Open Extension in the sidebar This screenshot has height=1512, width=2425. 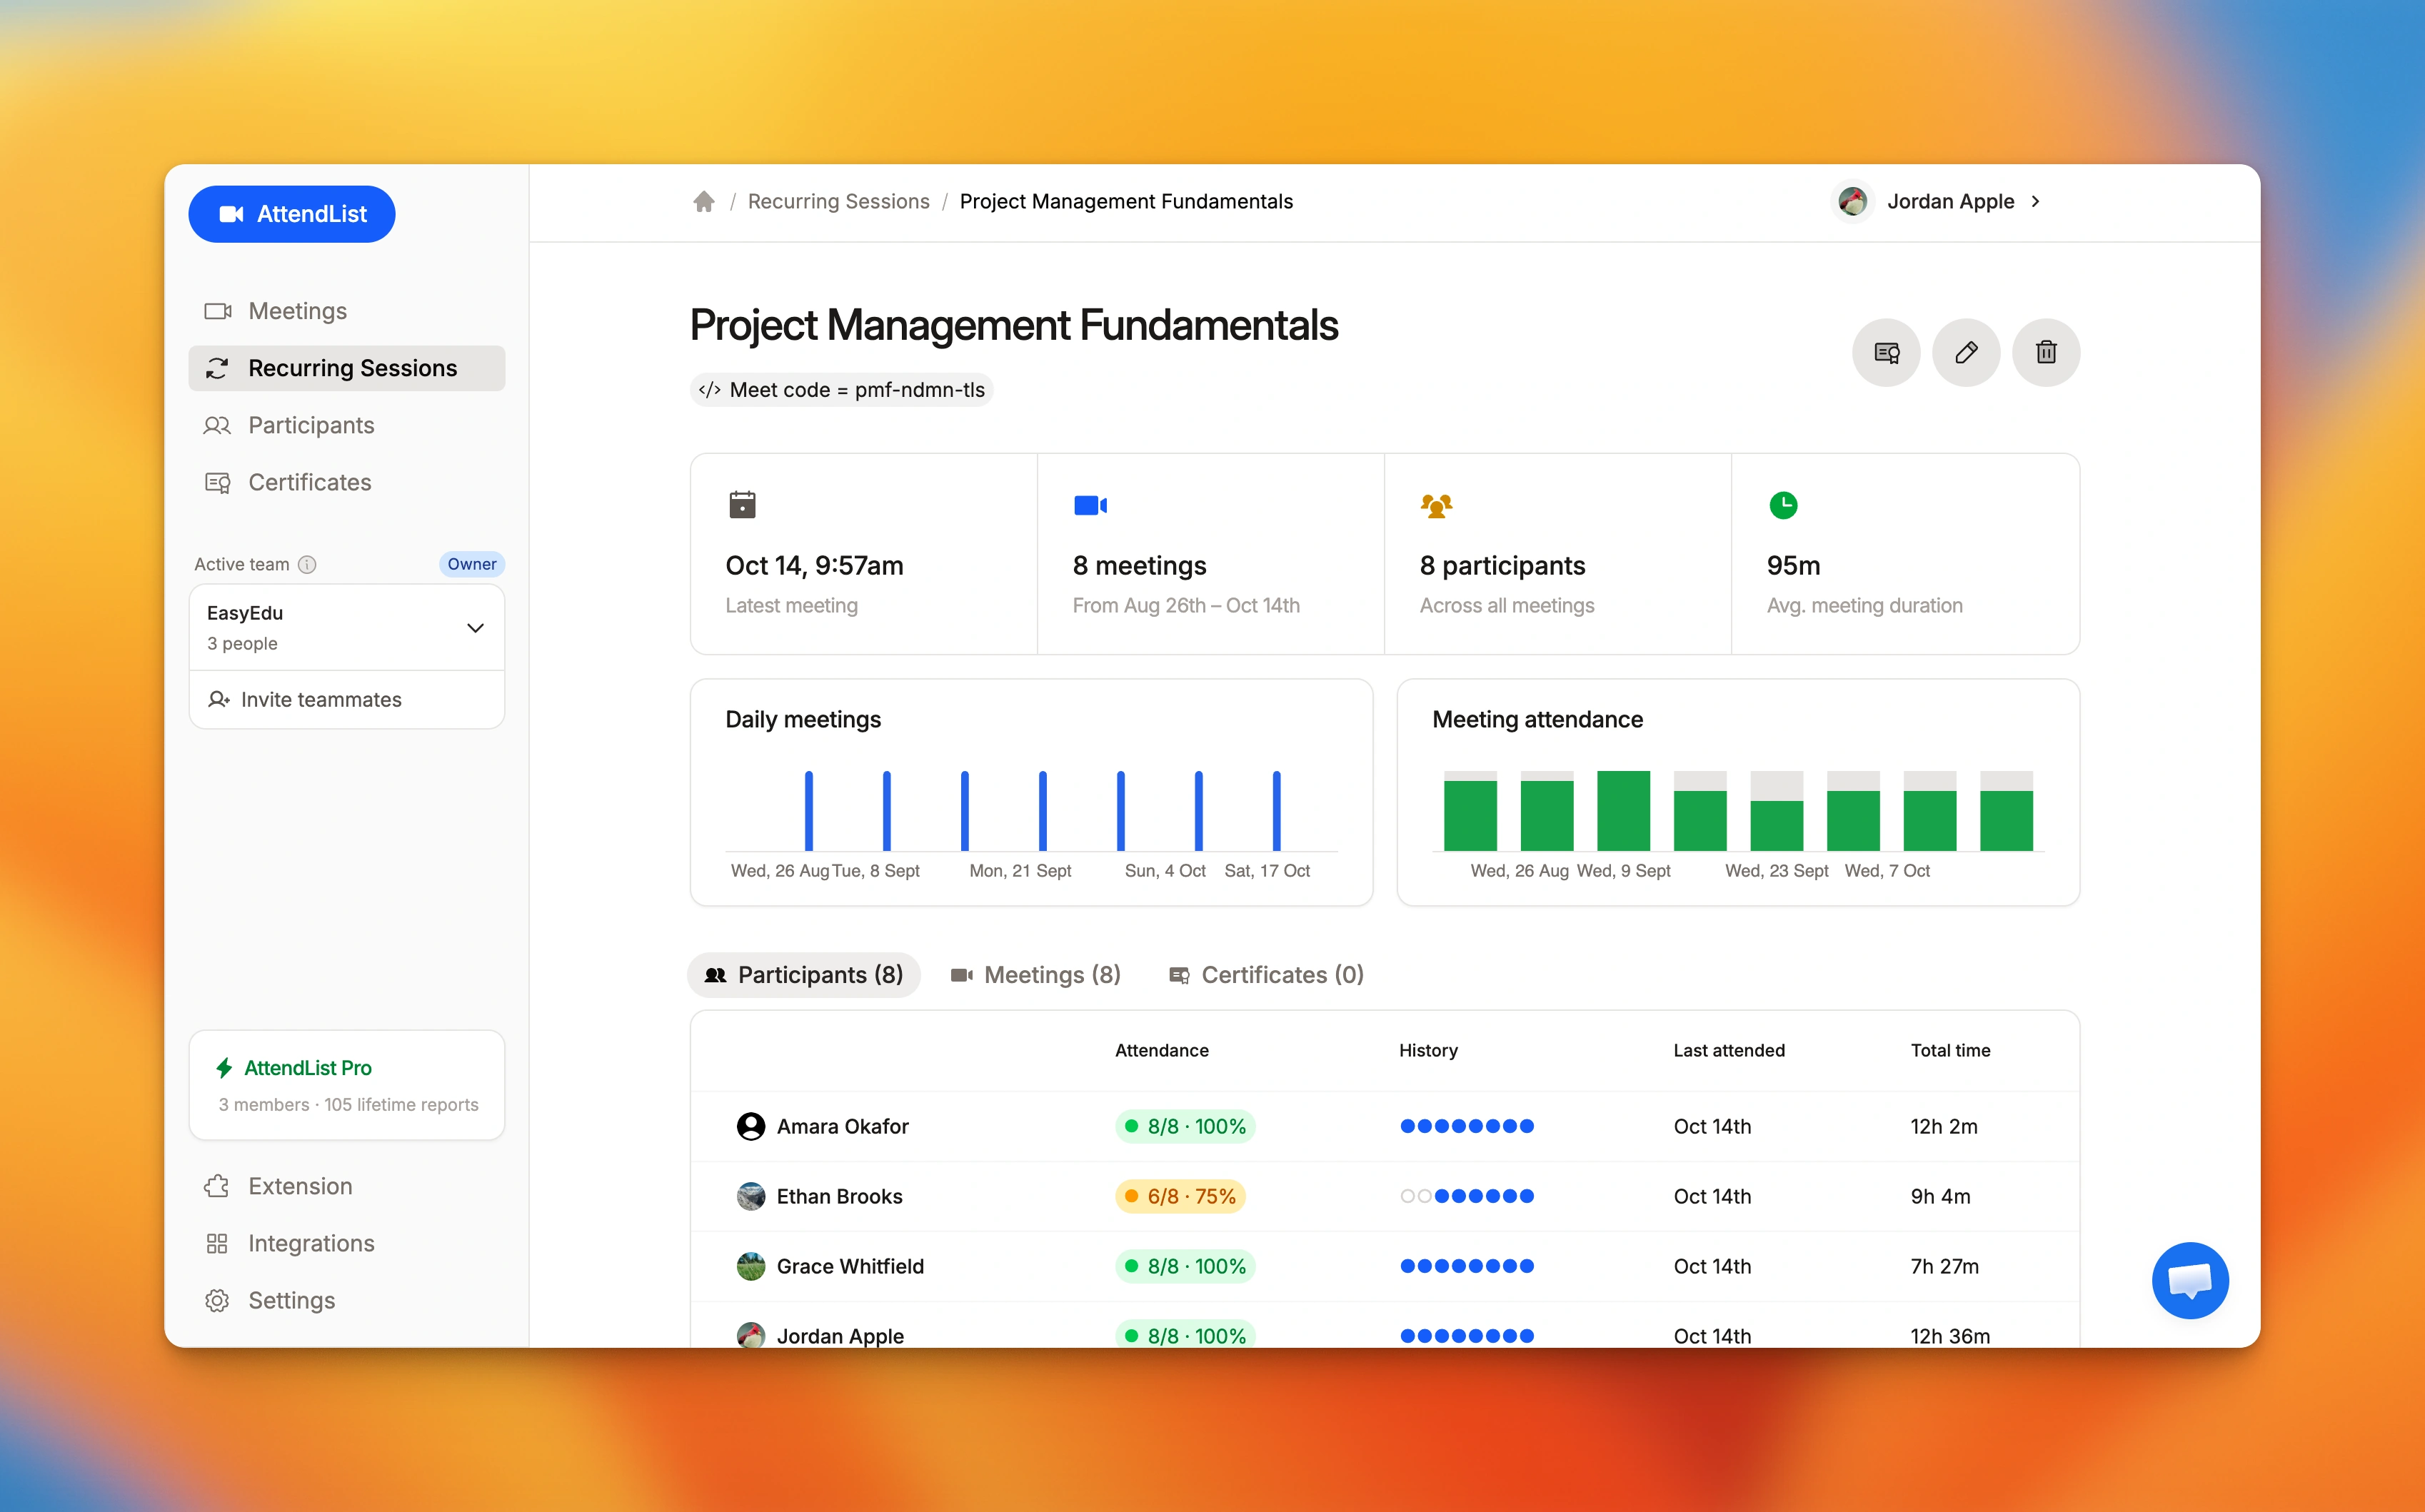(346, 1186)
